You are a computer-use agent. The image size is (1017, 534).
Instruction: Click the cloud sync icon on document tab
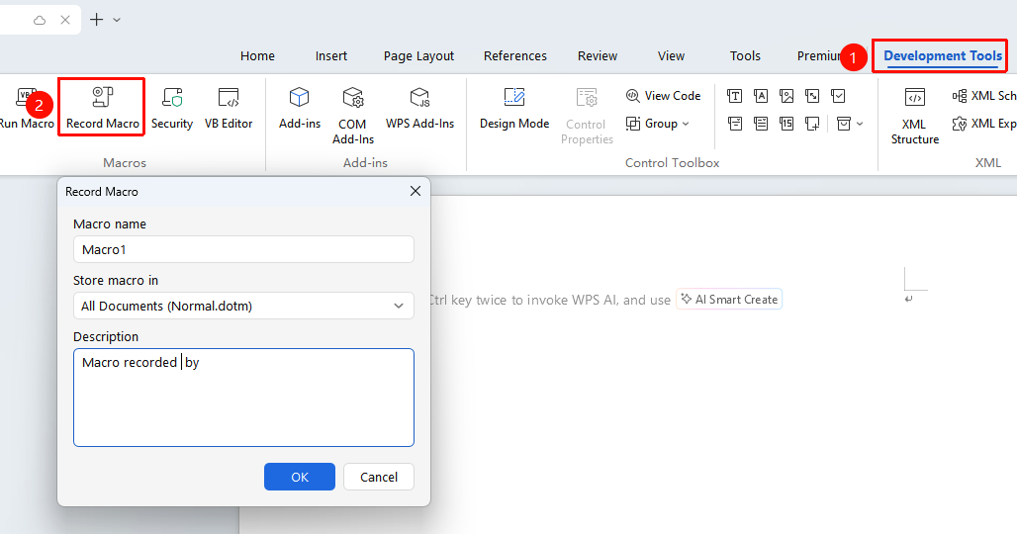(x=40, y=20)
